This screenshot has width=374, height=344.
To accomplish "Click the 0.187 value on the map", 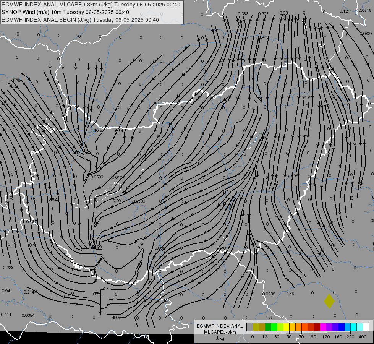I will pos(31,222).
